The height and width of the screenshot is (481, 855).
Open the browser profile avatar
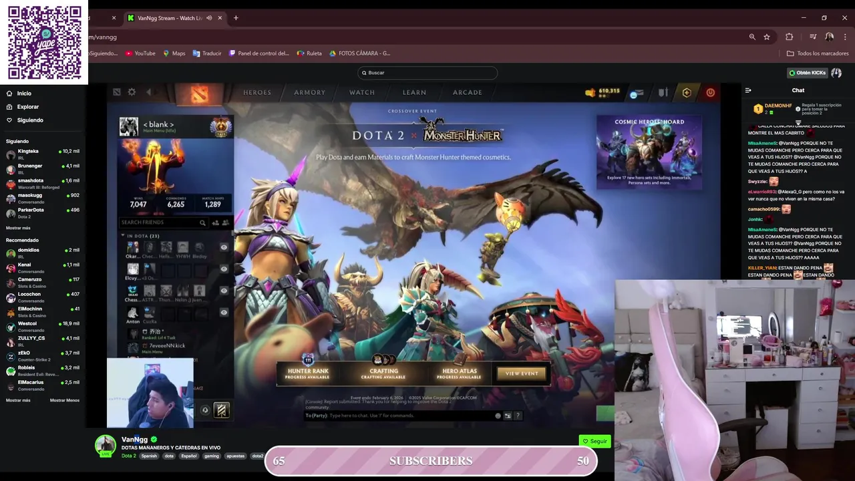click(829, 37)
